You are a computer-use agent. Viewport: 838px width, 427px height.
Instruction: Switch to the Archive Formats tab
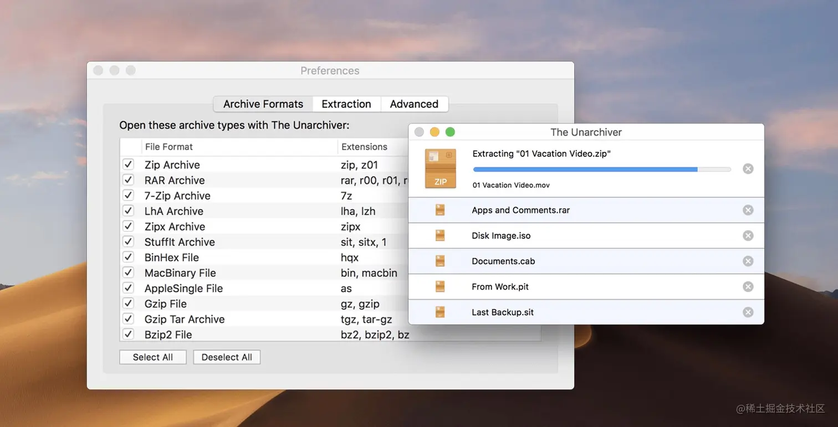click(263, 104)
